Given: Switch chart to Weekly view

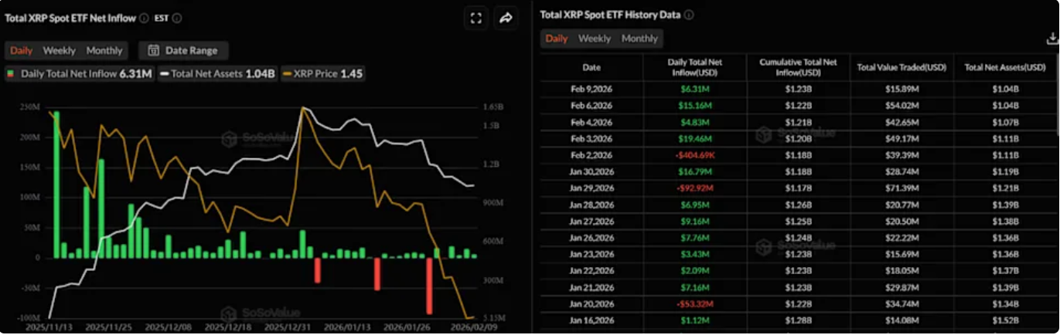Looking at the screenshot, I should click(x=59, y=50).
